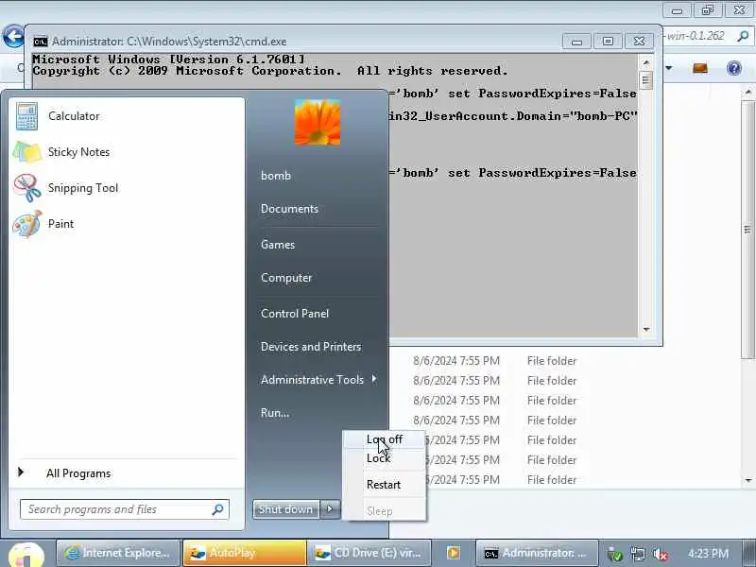Screen dimensions: 756x567
Task: Click the first 8/6/2024 7:55 PM row date
Action: click(456, 361)
